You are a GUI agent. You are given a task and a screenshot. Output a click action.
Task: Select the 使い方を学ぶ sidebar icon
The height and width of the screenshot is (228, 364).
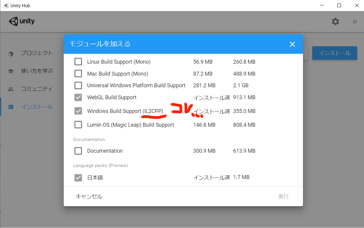tap(11, 71)
